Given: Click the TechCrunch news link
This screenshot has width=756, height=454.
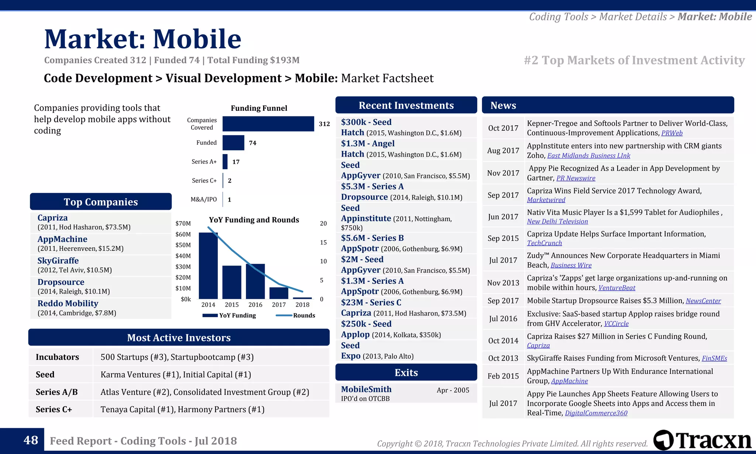Looking at the screenshot, I should click(544, 243).
